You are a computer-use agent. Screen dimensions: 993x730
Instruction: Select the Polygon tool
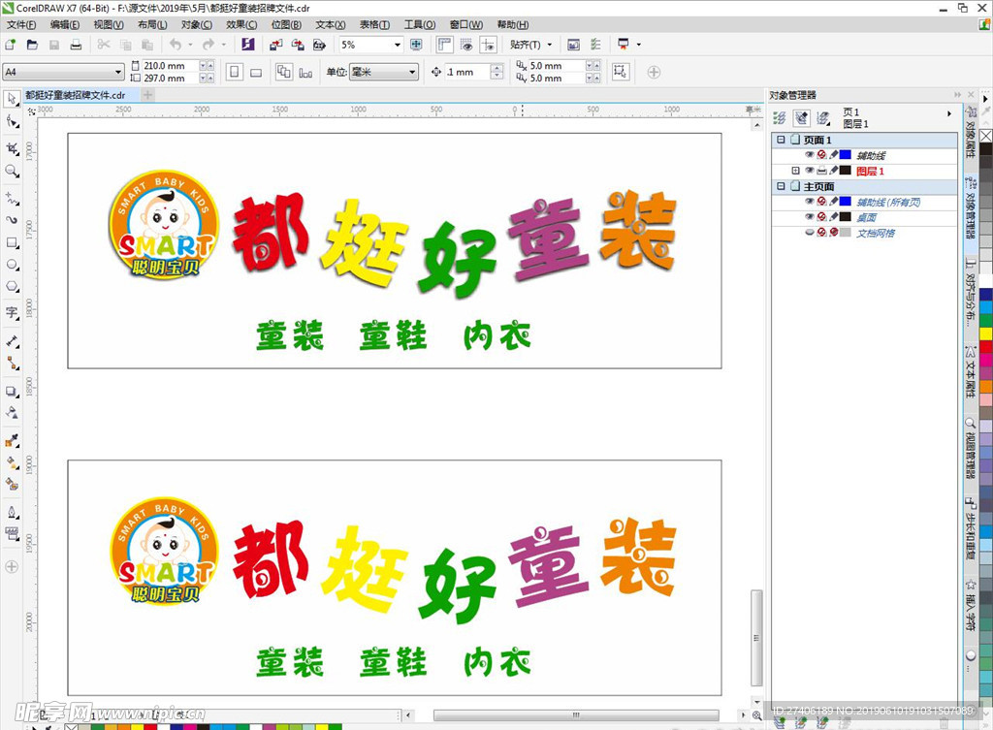click(12, 287)
